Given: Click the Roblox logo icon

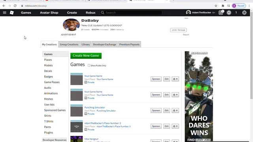Looking at the screenshot, I should pyautogui.click(x=12, y=13).
